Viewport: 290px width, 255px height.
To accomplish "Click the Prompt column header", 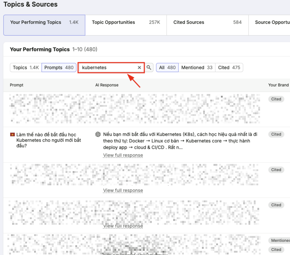I will click(17, 85).
